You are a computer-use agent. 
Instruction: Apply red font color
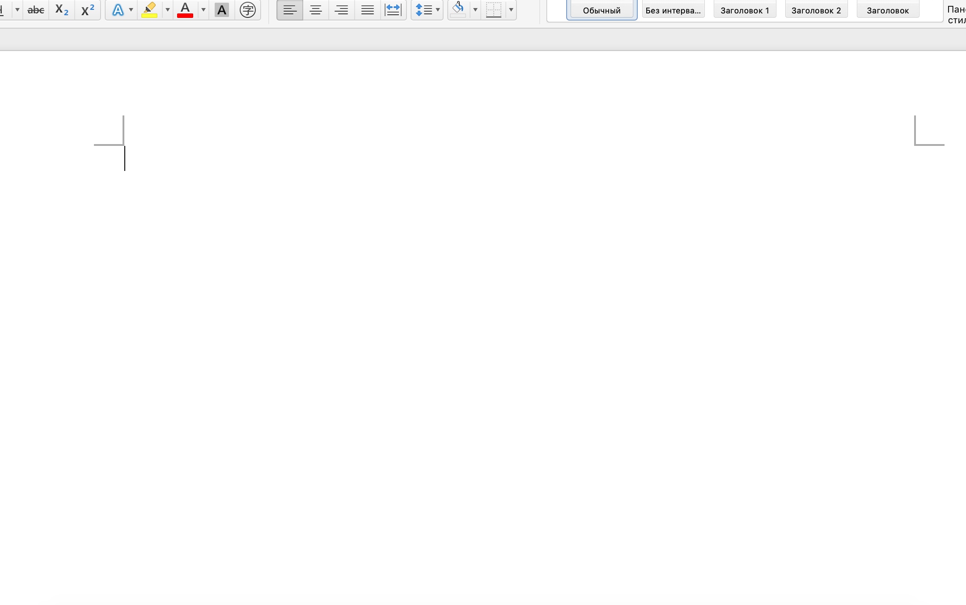click(185, 10)
